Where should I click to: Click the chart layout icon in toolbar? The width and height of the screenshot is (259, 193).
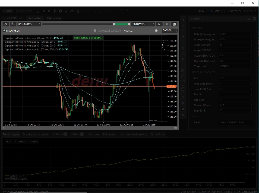[x=38, y=11]
